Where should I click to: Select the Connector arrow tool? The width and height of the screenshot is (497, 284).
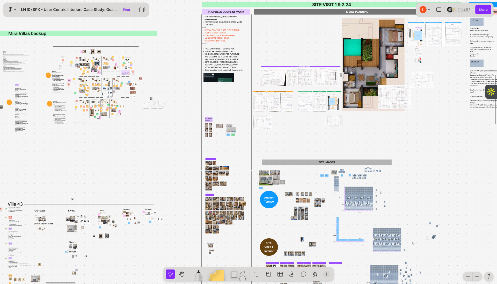(243, 272)
